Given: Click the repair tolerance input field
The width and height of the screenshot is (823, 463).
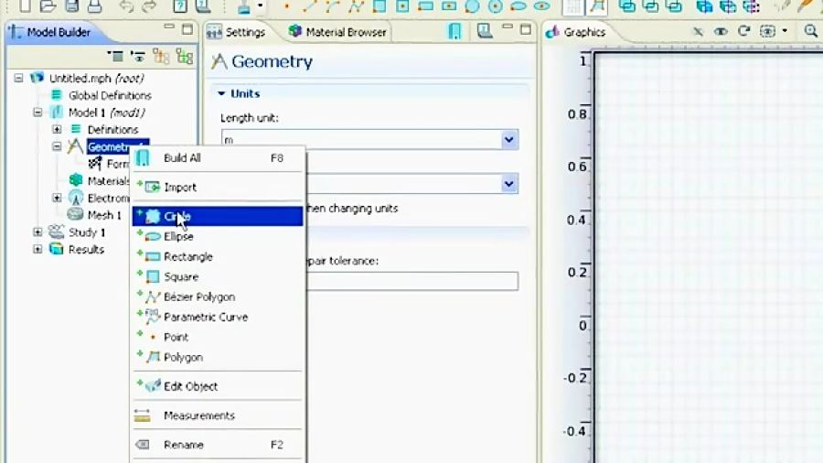Looking at the screenshot, I should 412,281.
